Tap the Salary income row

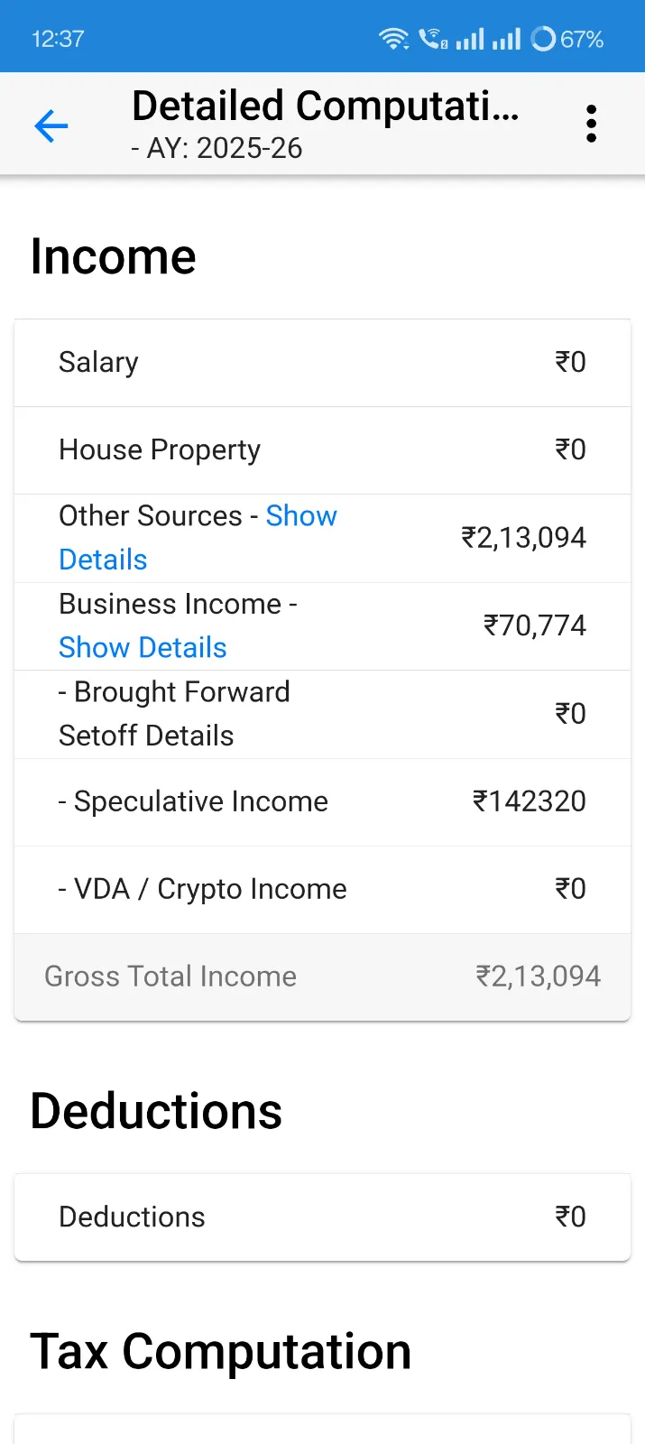coord(322,363)
